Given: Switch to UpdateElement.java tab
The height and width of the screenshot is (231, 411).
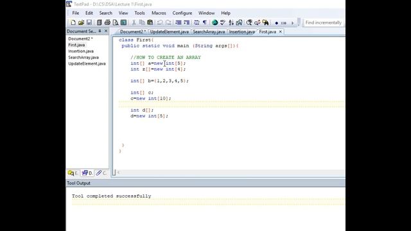Looking at the screenshot, I should coord(170,31).
